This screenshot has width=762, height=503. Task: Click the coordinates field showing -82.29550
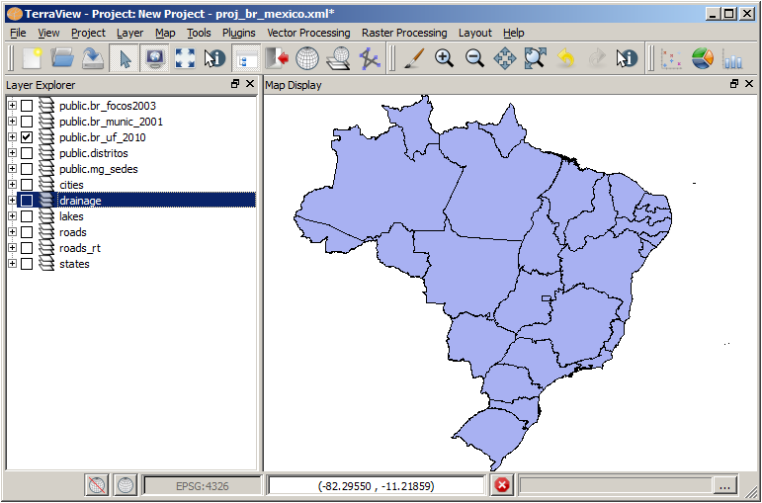[377, 485]
